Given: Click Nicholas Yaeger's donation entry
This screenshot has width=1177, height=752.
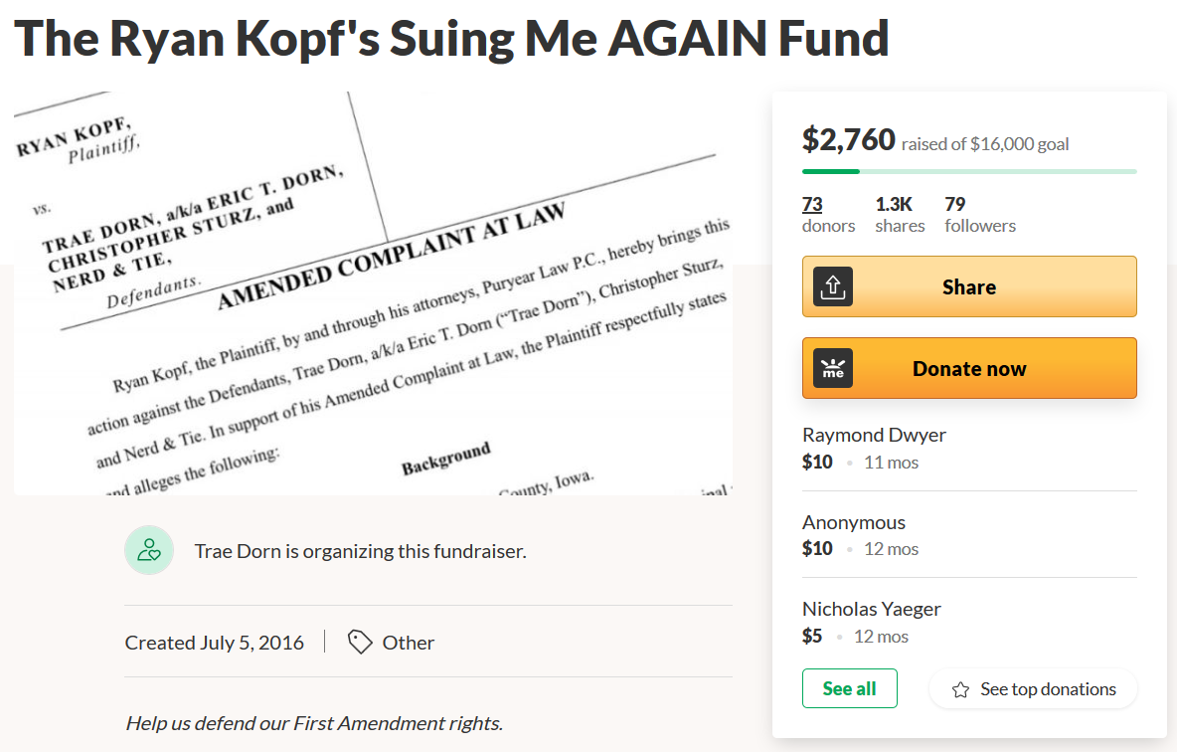Looking at the screenshot, I should [969, 622].
